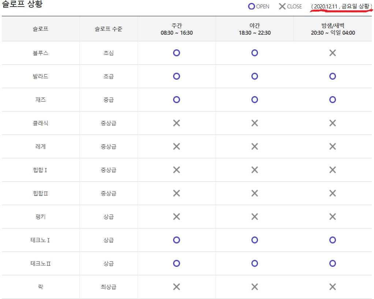
Task: Click the 슬로프 상황 title heading
Action: tap(22, 5)
